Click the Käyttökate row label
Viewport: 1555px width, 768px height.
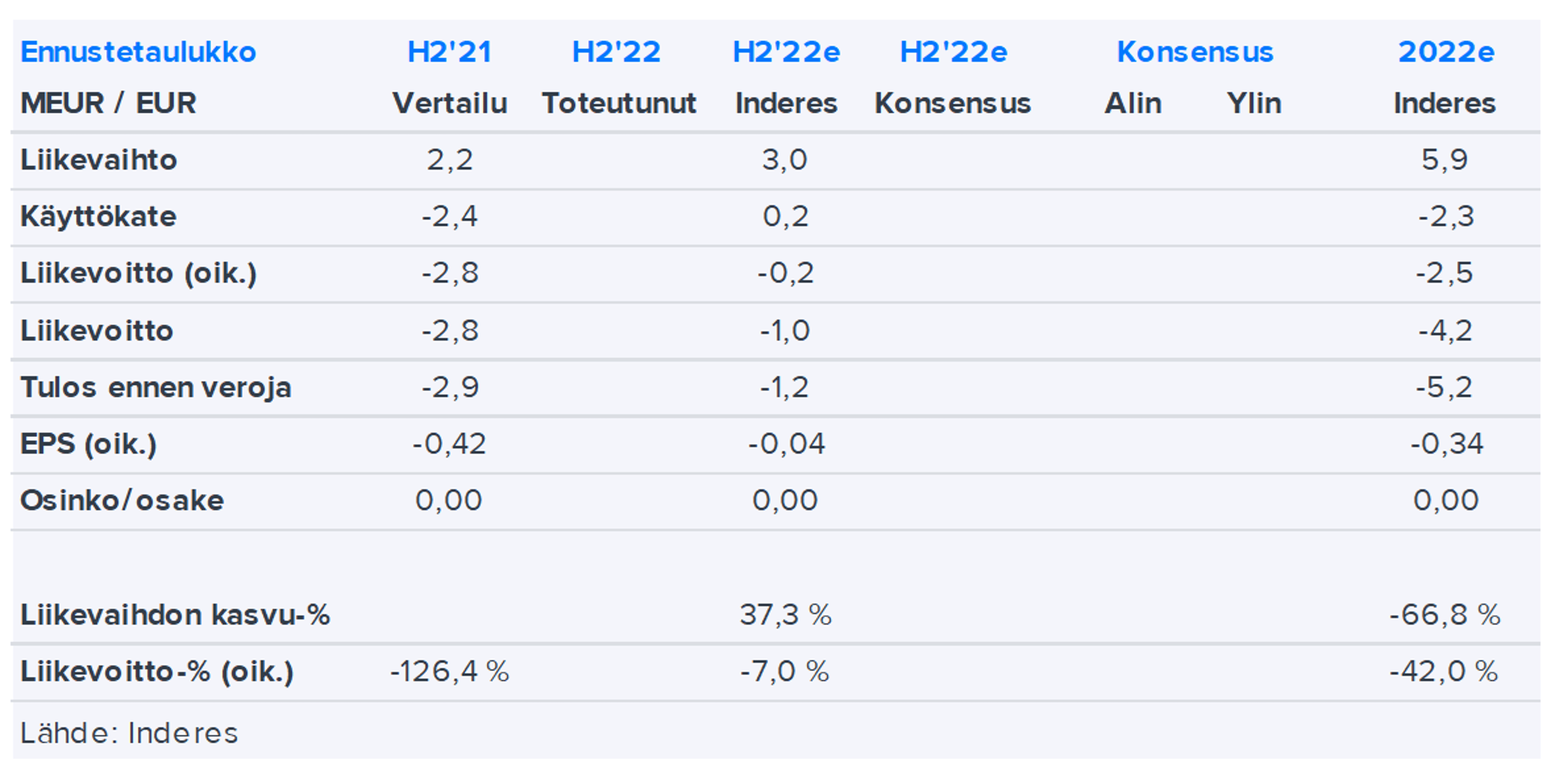coord(98,216)
